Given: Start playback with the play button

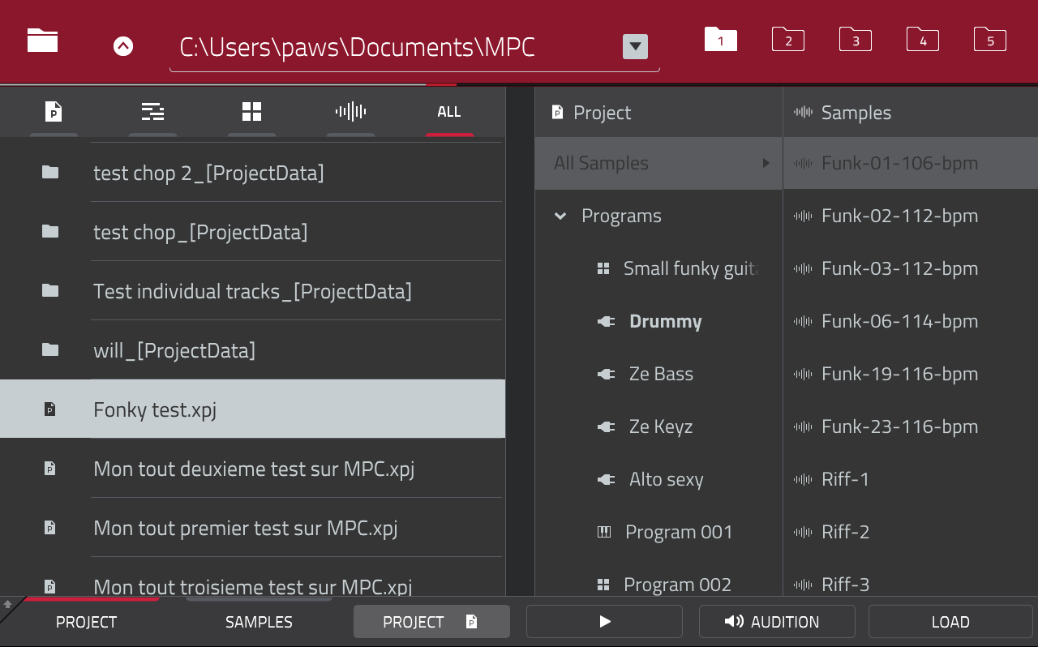Looking at the screenshot, I should [604, 621].
